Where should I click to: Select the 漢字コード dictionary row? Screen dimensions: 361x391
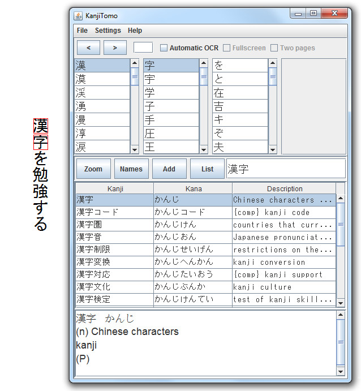206,212
